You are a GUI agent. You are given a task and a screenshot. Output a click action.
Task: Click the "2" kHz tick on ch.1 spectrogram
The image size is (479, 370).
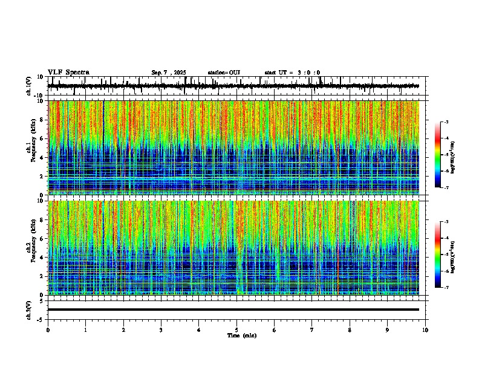pos(42,177)
